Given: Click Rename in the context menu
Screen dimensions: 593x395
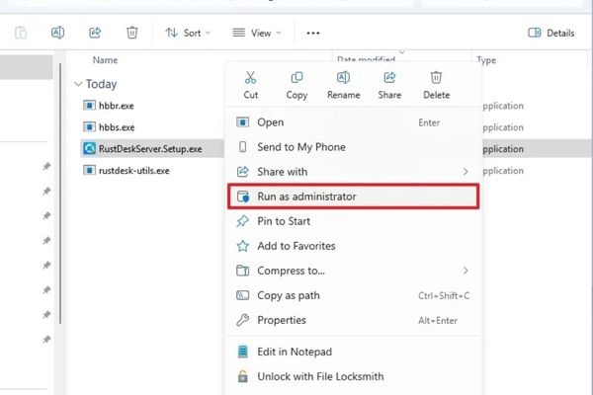Looking at the screenshot, I should (x=343, y=86).
